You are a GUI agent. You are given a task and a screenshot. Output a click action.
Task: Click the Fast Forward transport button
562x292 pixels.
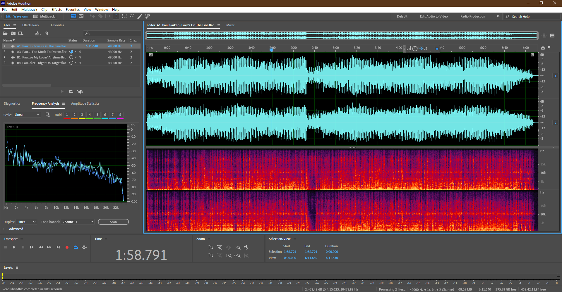coord(49,247)
